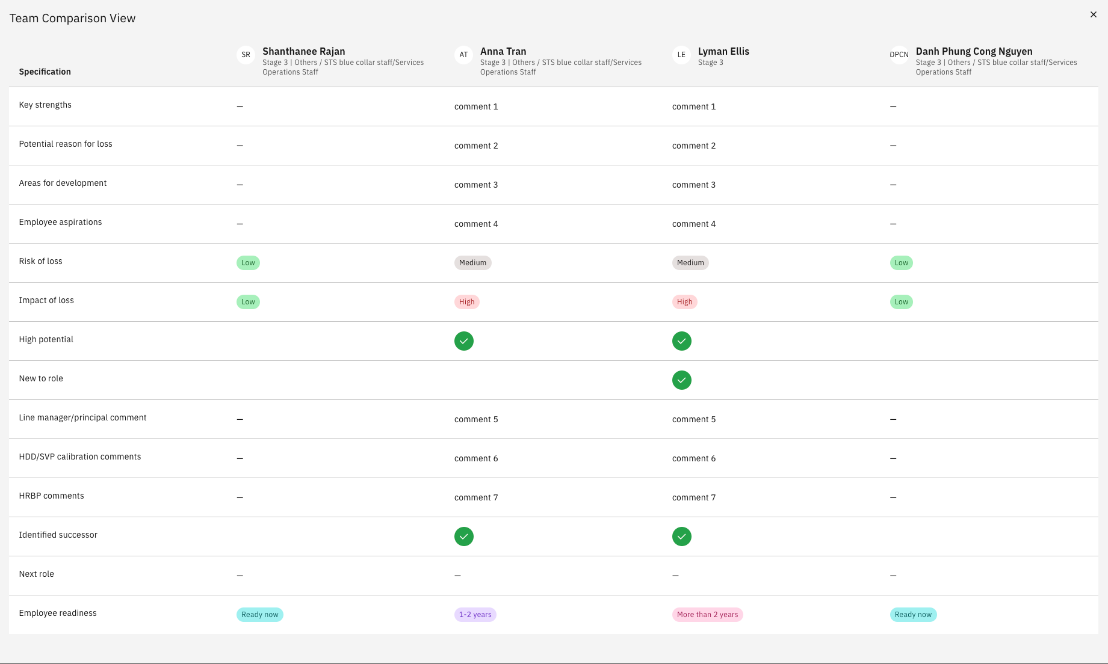Click Shanthanee Rajan's Low impact of loss badge

pyautogui.click(x=248, y=302)
